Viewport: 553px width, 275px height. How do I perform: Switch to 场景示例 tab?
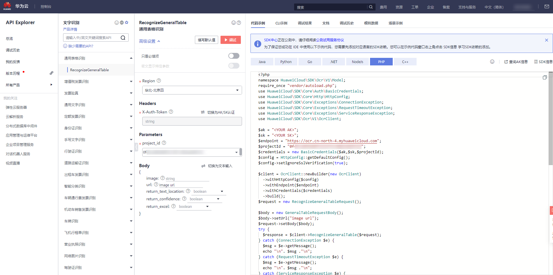(x=395, y=23)
